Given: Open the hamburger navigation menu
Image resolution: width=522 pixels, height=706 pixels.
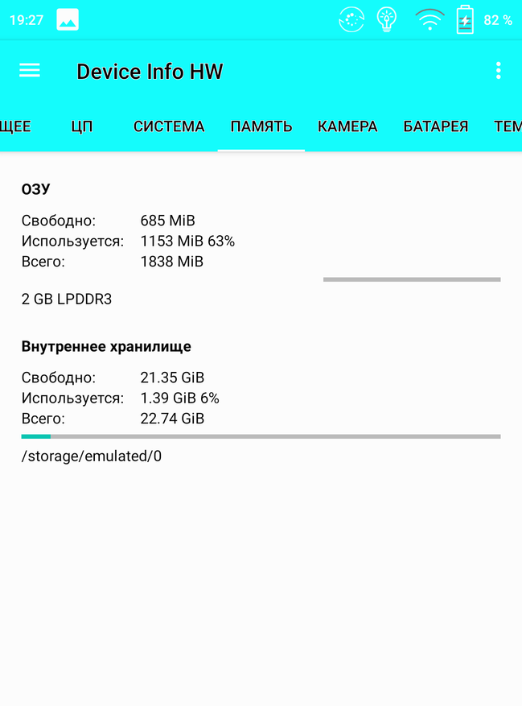Looking at the screenshot, I should coord(30,70).
